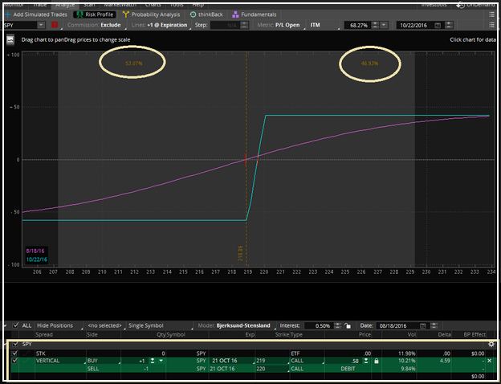Click the red icon next to the symbol dropdown

tap(55, 25)
